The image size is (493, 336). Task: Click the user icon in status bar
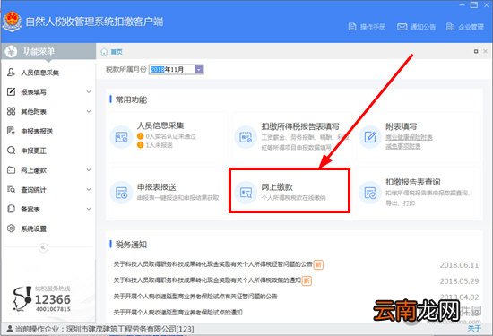click(10, 329)
